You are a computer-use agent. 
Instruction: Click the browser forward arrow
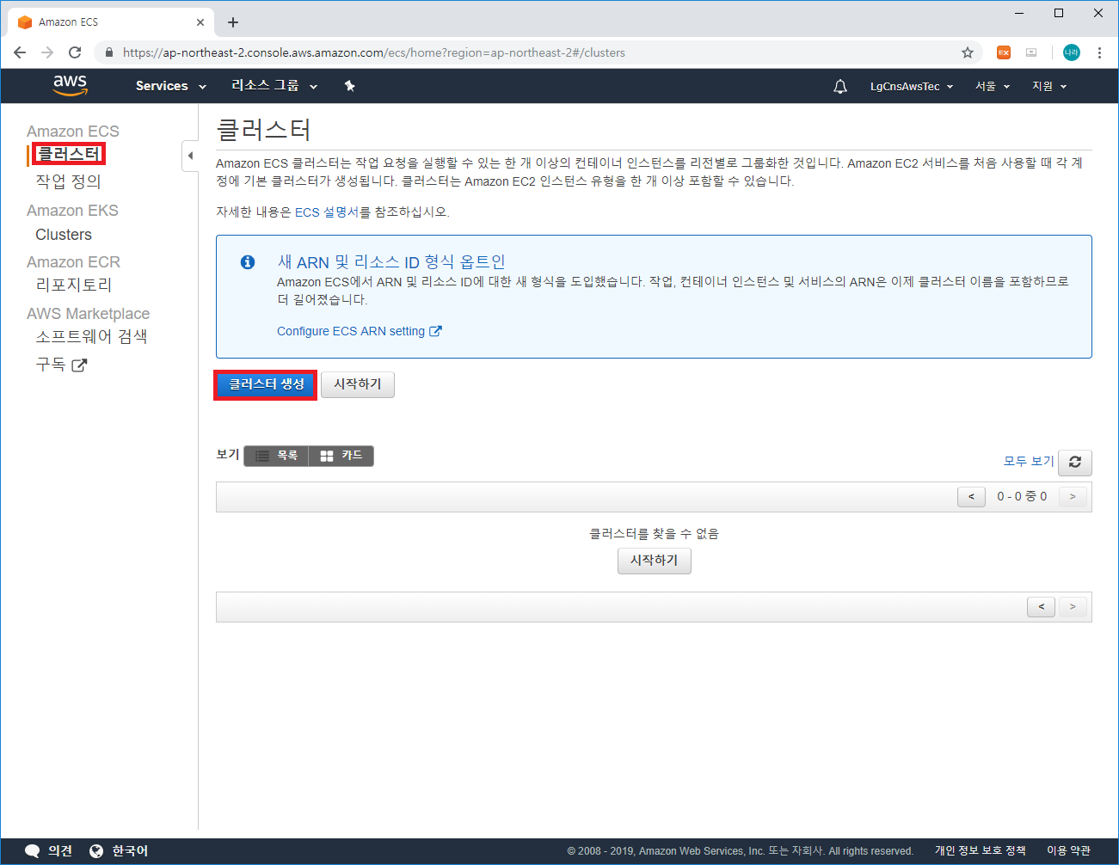[x=47, y=52]
